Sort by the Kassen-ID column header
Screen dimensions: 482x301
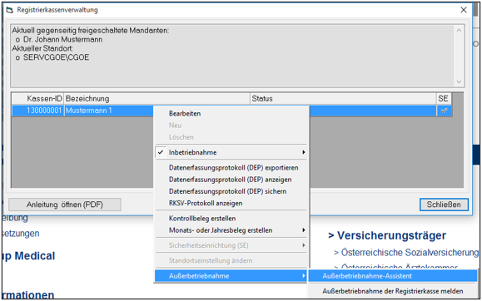[x=37, y=99]
